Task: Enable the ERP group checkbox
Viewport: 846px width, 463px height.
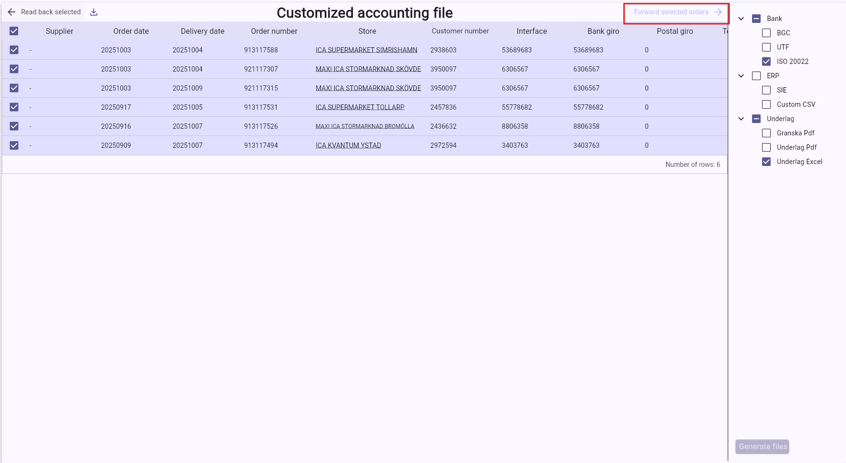Action: coord(756,76)
